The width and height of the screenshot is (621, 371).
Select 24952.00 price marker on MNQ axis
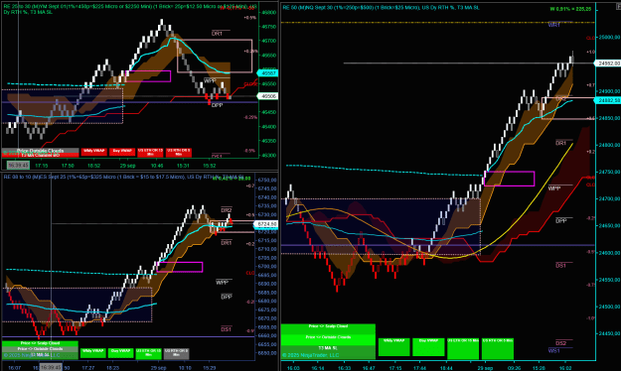pos(608,63)
